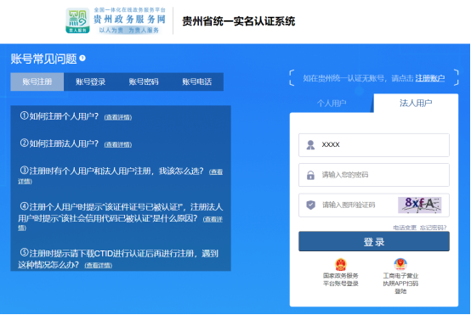Image resolution: width=471 pixels, height=315 pixels.
Task: Click the username field containing xxxx
Action: click(374, 145)
